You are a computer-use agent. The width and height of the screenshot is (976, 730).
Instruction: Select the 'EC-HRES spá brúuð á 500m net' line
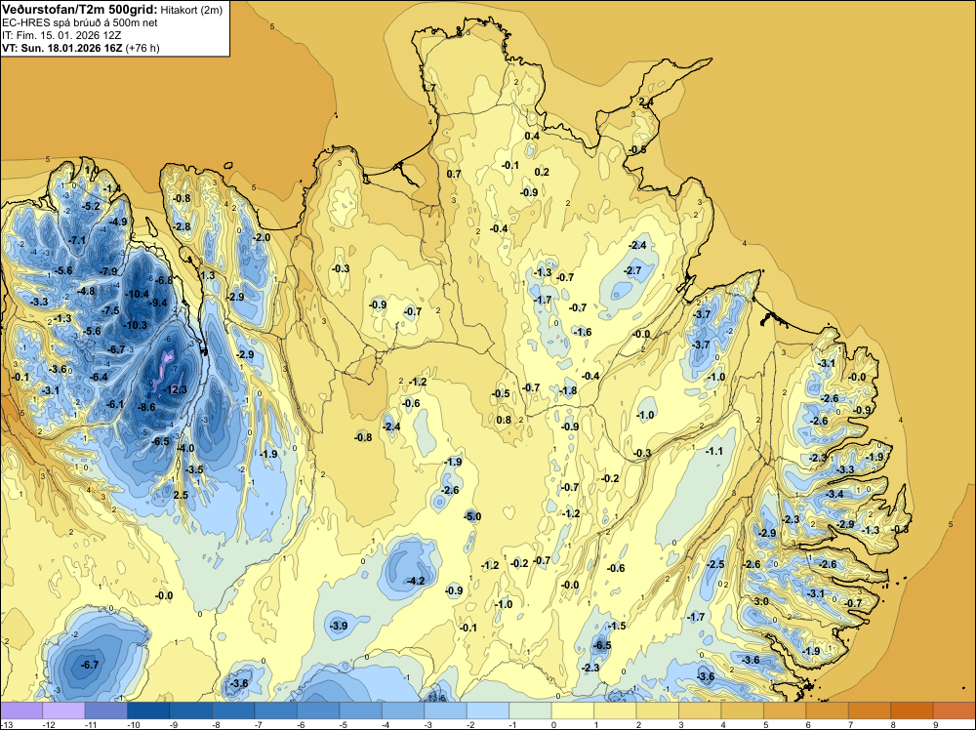coord(80,22)
